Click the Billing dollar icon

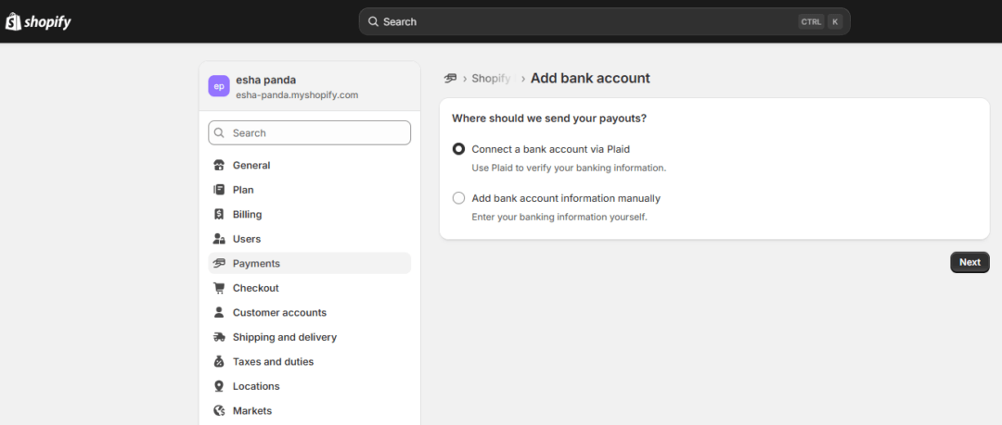[219, 215]
